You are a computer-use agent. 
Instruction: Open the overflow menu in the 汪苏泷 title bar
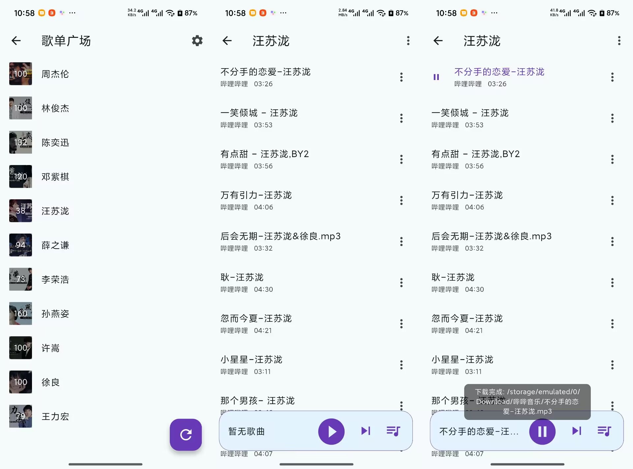408,41
